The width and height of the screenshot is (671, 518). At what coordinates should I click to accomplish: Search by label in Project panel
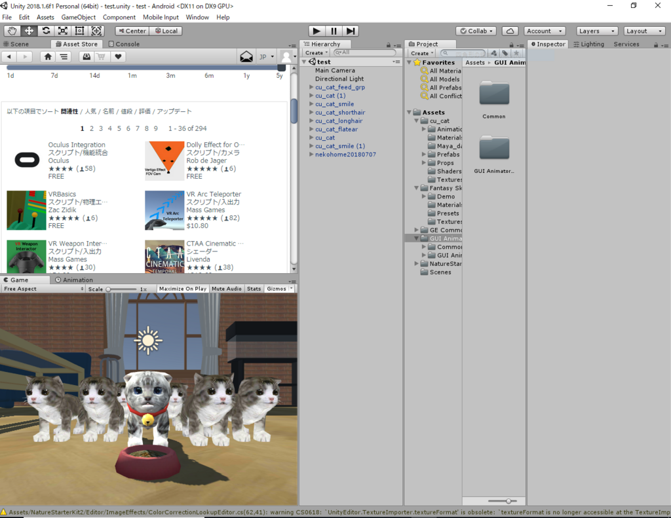[505, 53]
